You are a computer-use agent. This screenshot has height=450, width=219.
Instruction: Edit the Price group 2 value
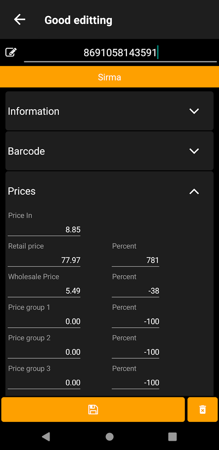tap(44, 352)
